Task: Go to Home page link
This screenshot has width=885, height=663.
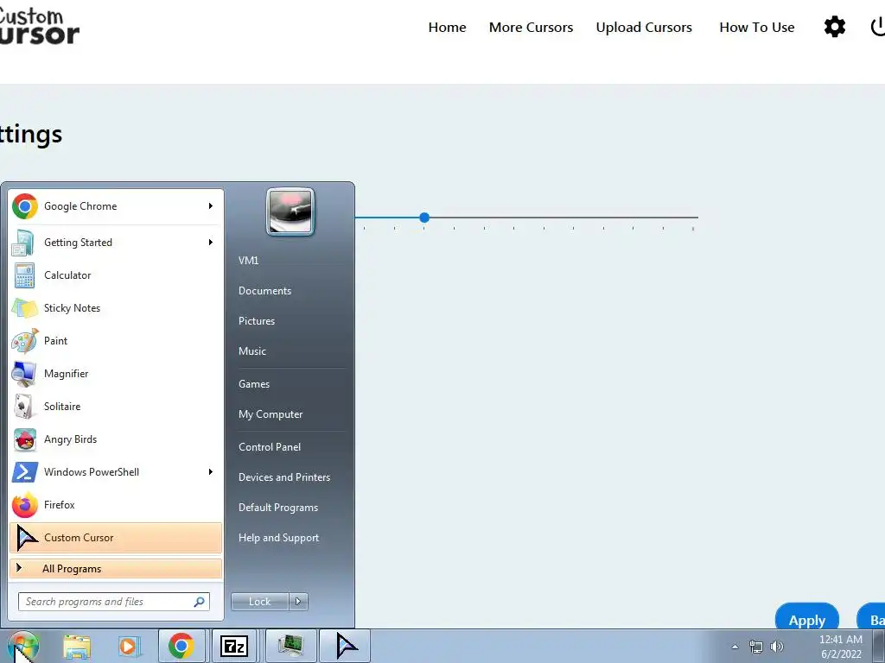Action: pos(447,27)
